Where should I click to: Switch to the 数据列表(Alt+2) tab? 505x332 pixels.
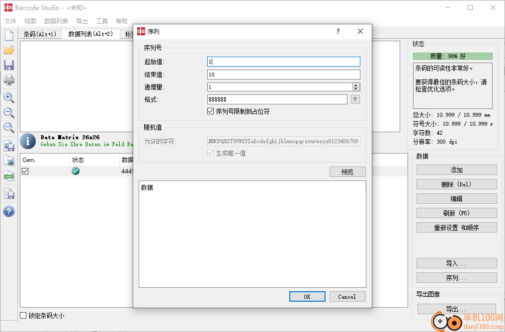pos(90,34)
